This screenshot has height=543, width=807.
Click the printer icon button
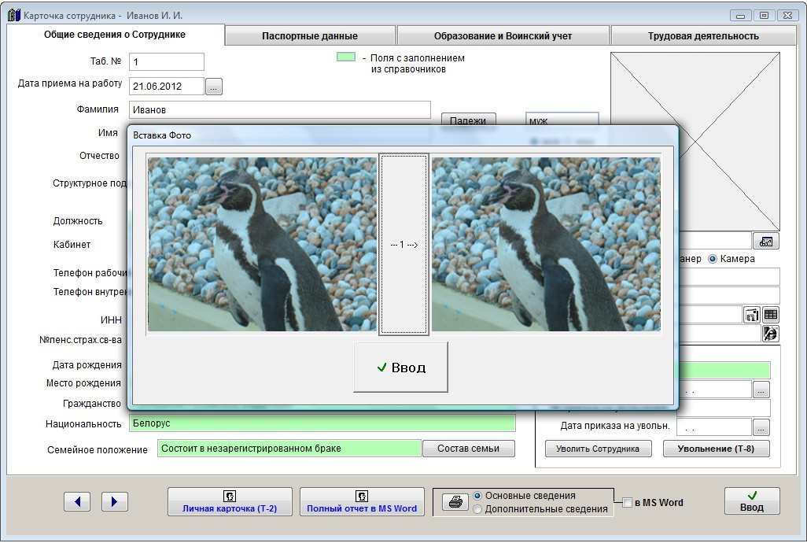click(x=455, y=502)
